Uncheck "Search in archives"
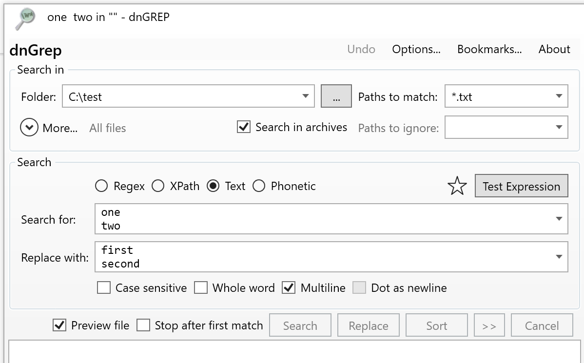This screenshot has height=363, width=584. pyautogui.click(x=244, y=127)
